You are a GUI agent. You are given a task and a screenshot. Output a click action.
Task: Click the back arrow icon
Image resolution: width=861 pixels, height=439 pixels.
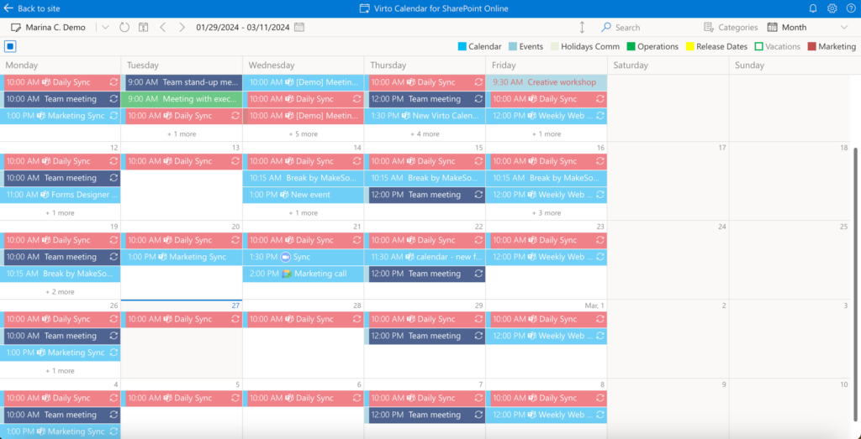tap(8, 8)
